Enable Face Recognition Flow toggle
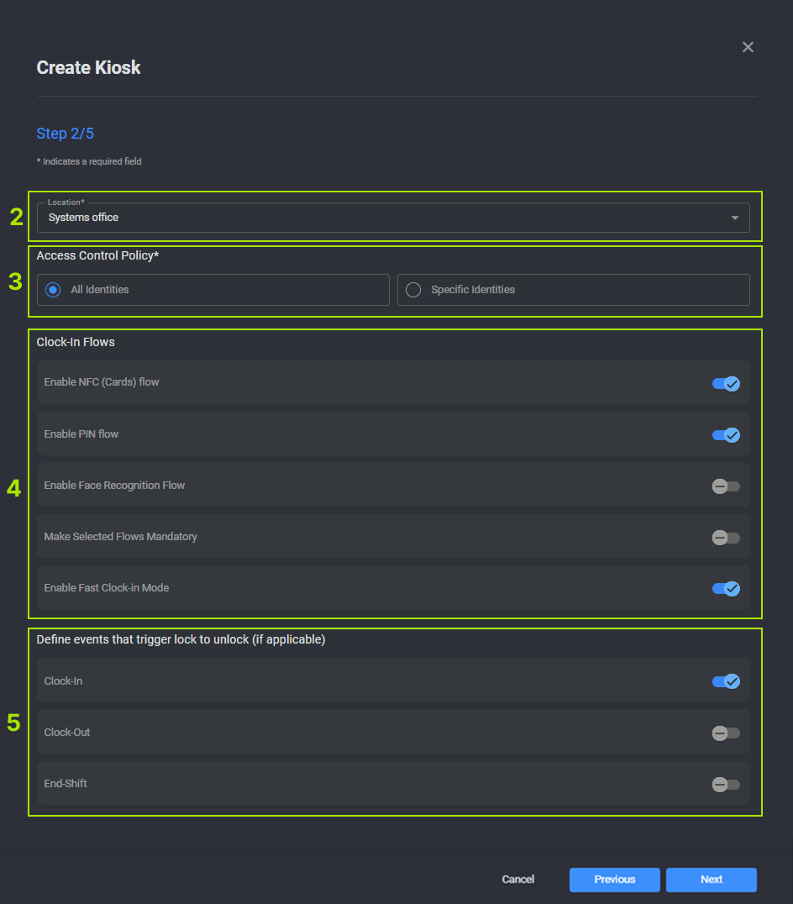 point(726,486)
